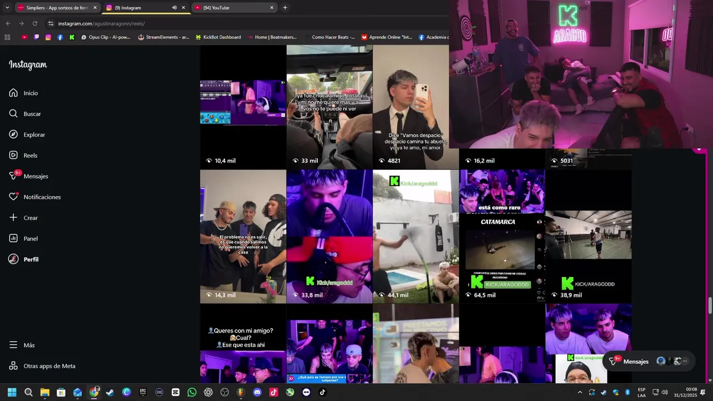
Task: Go to Perfil in the sidebar
Action: (23, 260)
